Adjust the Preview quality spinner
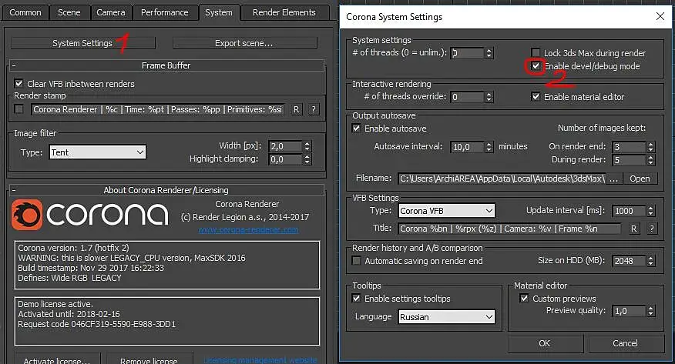Screen dimensions: 675x364 tap(651, 311)
